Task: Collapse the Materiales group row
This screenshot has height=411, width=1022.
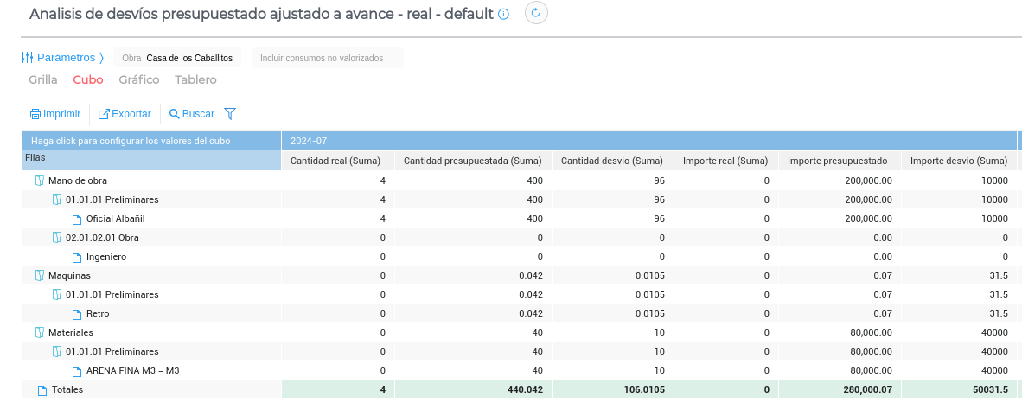Action: 39,332
